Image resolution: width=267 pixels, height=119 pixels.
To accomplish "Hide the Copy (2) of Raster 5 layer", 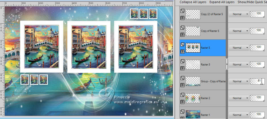I will (182, 18).
